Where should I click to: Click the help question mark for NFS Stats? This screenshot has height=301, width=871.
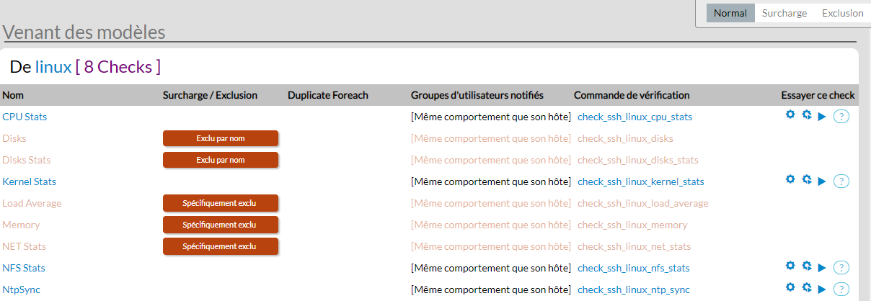click(841, 268)
